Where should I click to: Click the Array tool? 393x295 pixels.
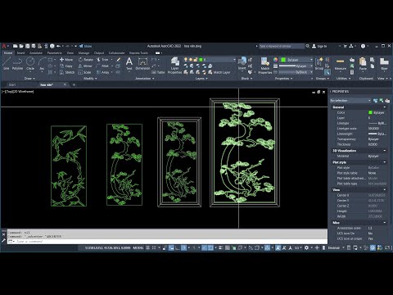103,72
